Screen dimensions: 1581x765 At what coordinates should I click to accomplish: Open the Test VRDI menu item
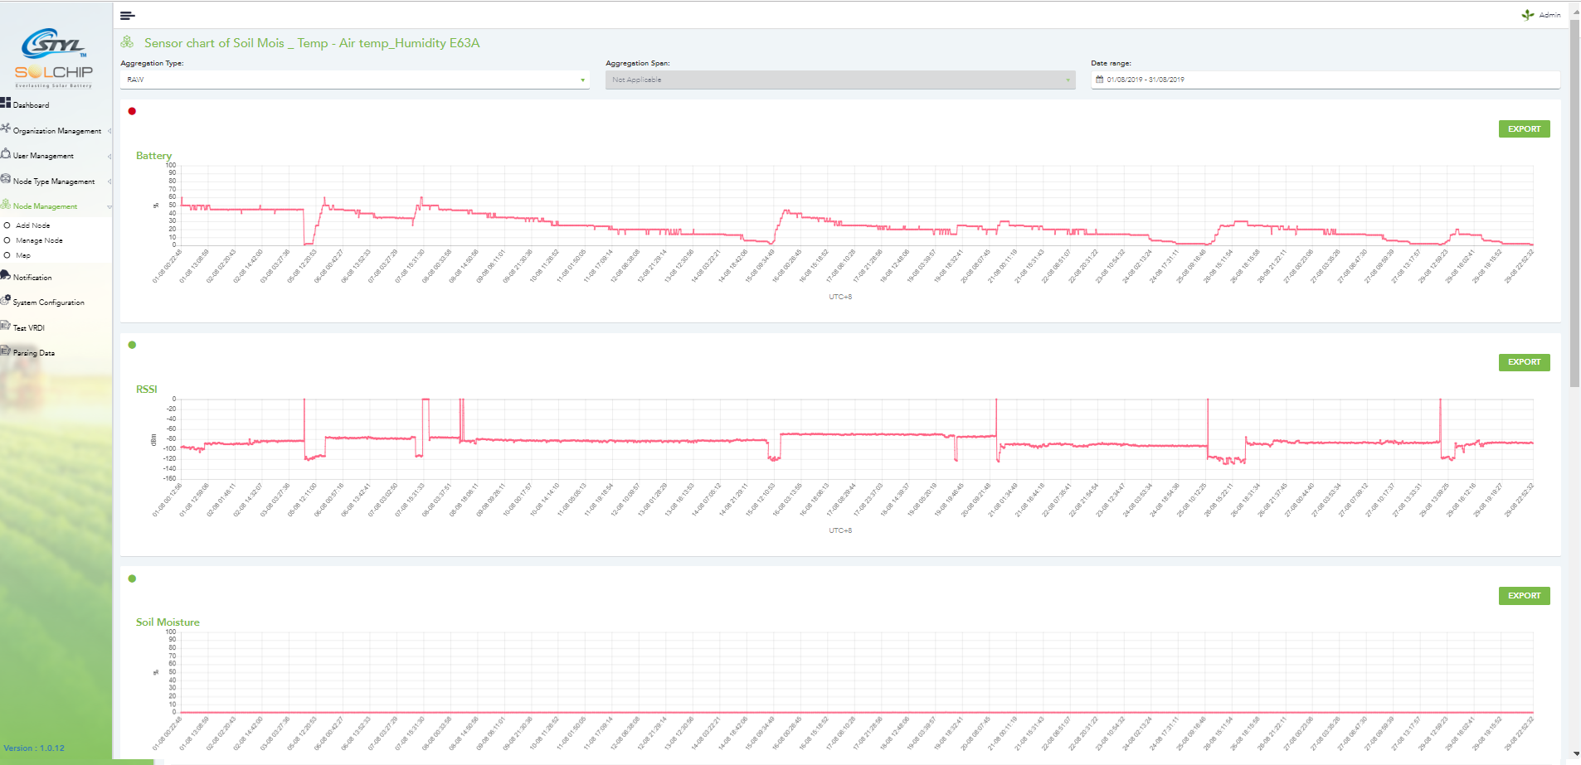(29, 328)
